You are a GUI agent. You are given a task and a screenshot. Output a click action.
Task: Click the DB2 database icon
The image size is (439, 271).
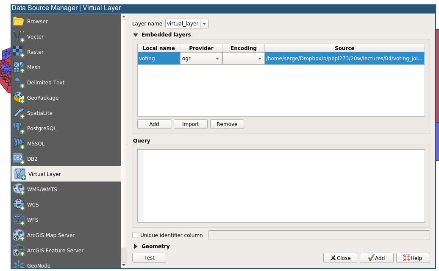(x=19, y=159)
